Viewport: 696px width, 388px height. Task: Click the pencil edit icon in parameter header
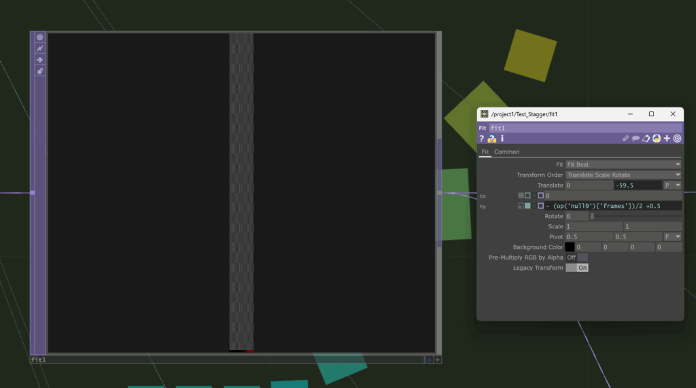(625, 139)
